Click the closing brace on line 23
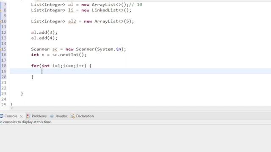 pyautogui.click(x=22, y=94)
